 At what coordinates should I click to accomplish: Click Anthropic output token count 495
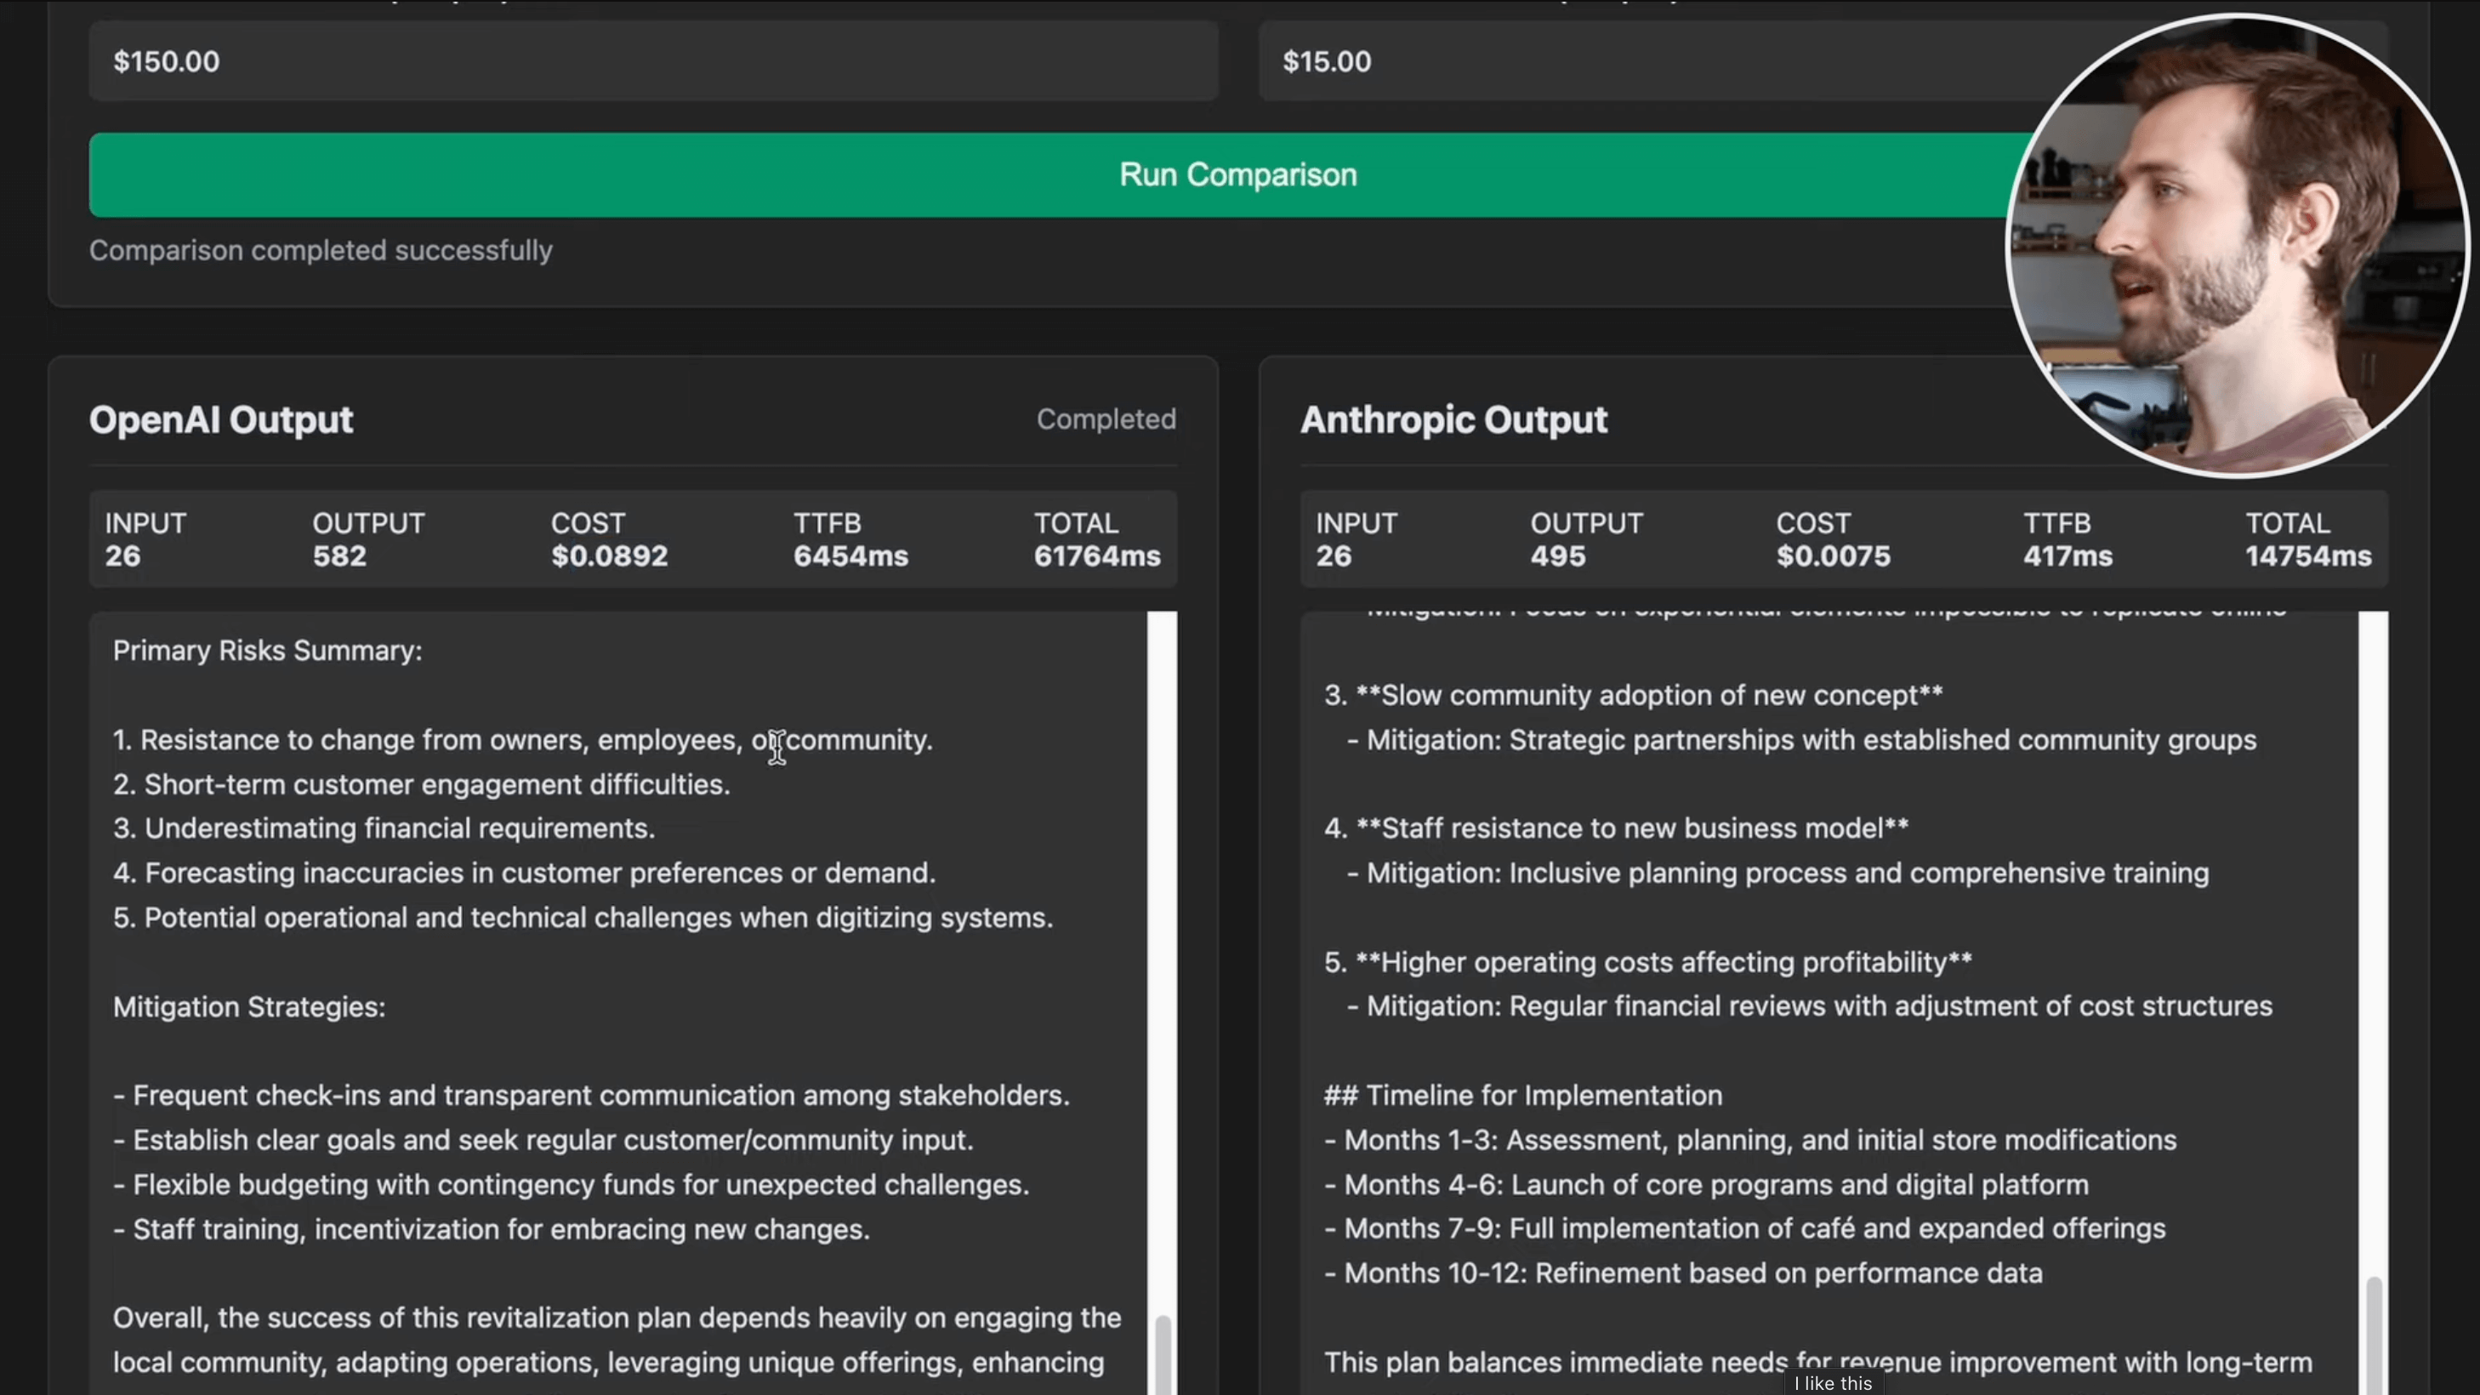1559,556
